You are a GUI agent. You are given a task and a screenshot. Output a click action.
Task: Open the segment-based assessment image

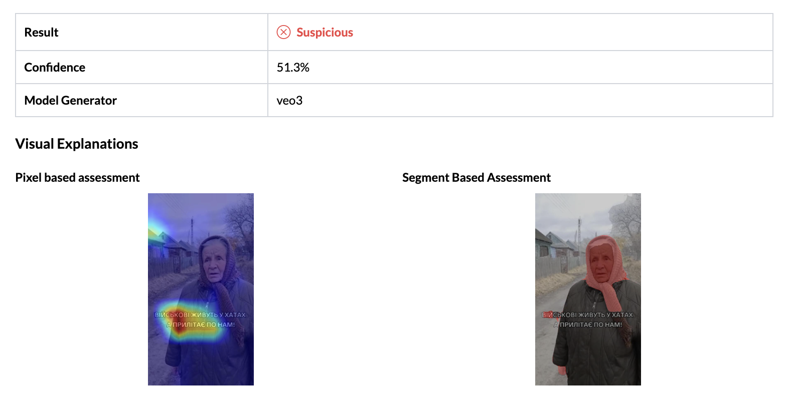tap(588, 289)
